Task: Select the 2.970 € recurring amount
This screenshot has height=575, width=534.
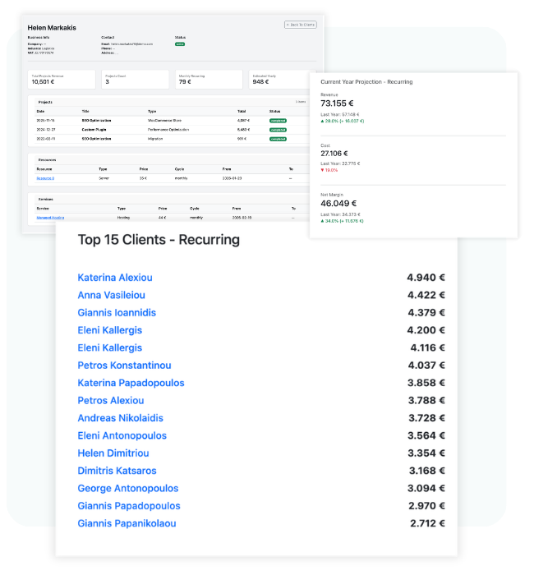Action: [x=427, y=506]
